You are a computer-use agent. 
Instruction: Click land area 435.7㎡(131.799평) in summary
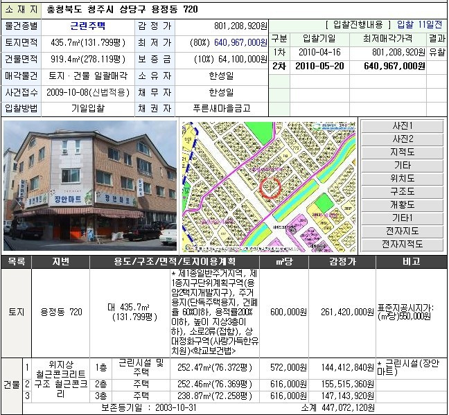point(88,43)
